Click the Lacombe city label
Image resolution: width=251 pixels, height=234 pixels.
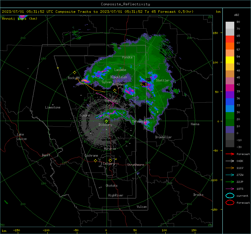tap(120, 70)
